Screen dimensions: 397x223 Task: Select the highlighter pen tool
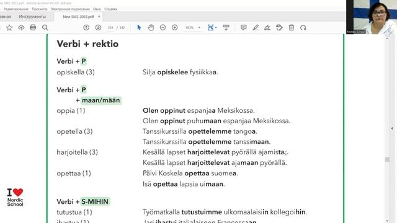[256, 27]
